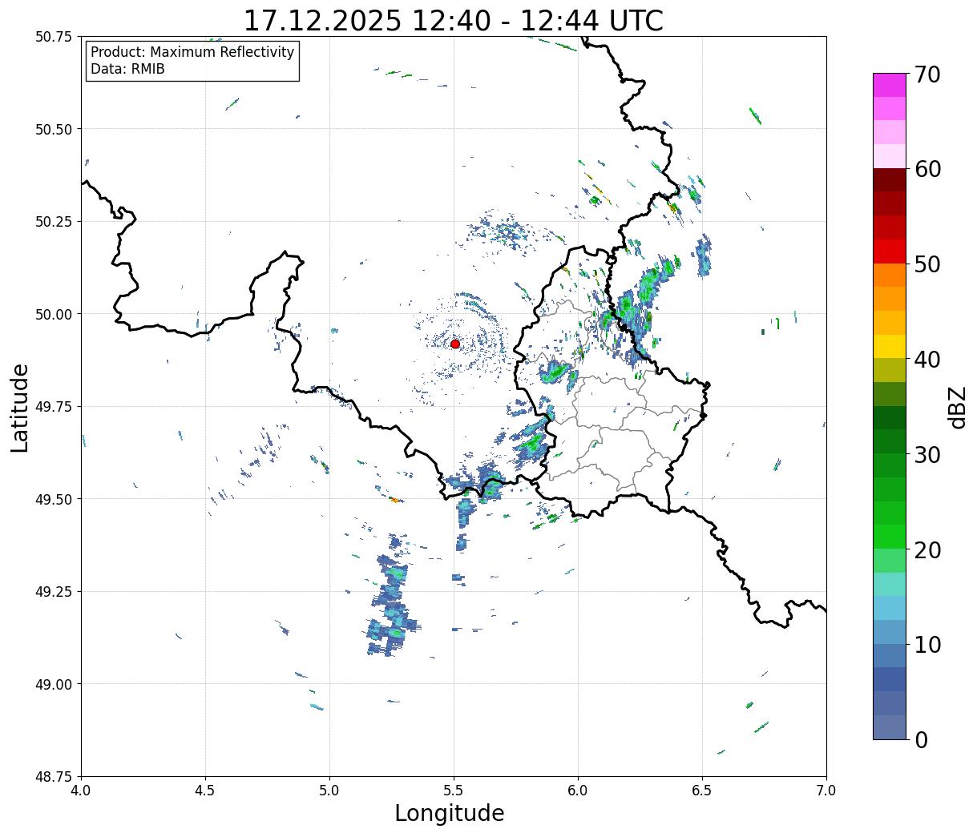977x833 pixels.
Task: Click the 'Latitude' axis label
Action: [x=20, y=408]
